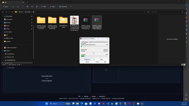
Task: Open the API link in web UI footer
Action: pos(79,96)
